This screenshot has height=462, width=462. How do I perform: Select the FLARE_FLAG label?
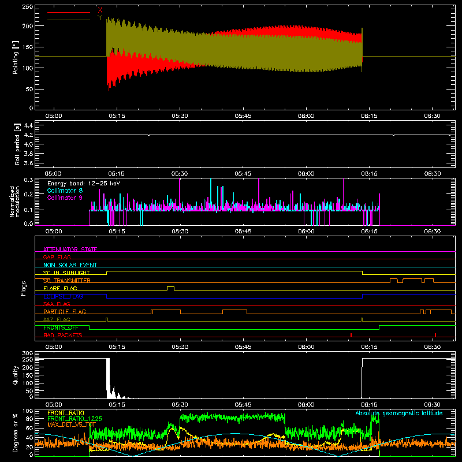click(60, 288)
